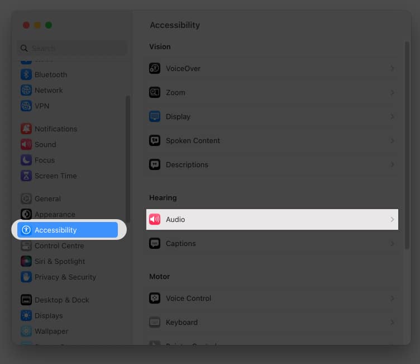Click the Appearance icon in sidebar

pos(26,214)
